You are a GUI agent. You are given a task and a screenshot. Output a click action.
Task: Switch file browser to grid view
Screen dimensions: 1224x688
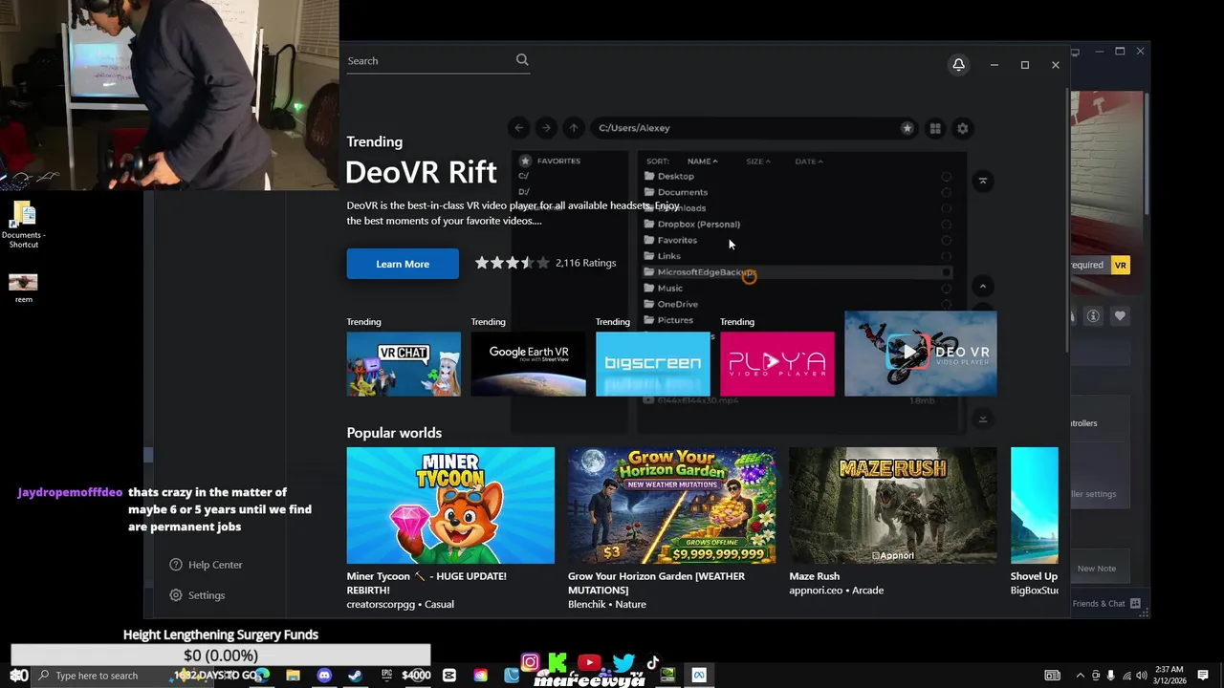point(935,128)
